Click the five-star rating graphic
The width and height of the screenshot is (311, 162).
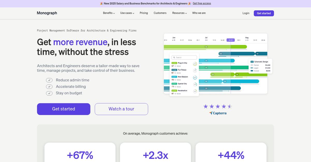(x=218, y=106)
